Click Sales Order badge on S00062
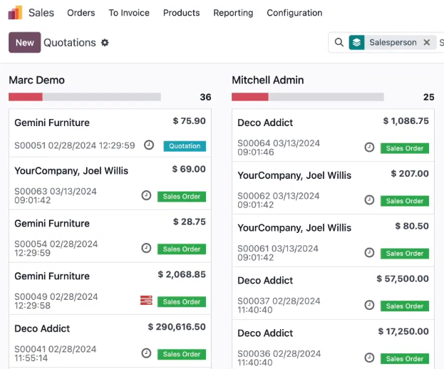444x369 pixels. (x=405, y=201)
